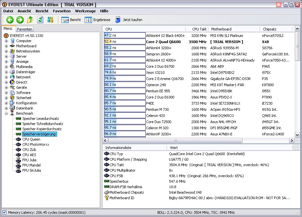Click the up-level folder arrow icon

[30, 20]
